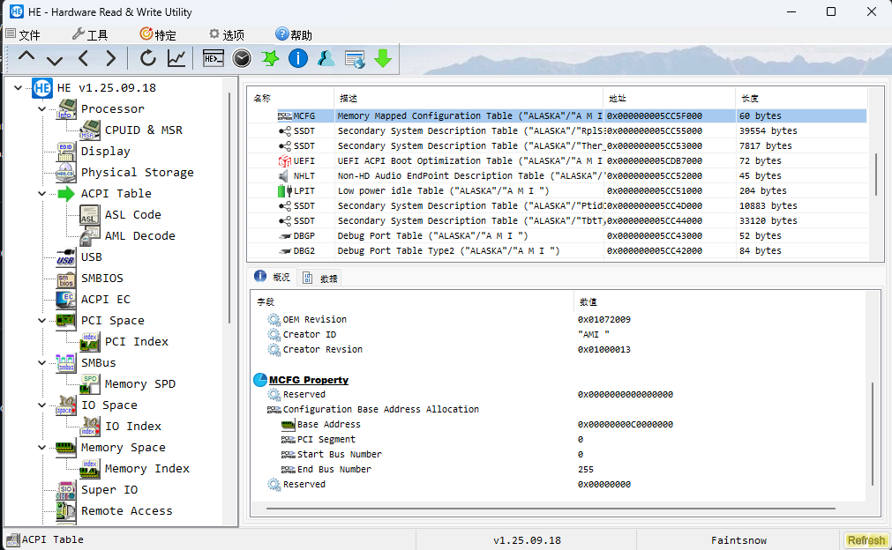
Task: Select the NHLT table row
Action: 558,175
